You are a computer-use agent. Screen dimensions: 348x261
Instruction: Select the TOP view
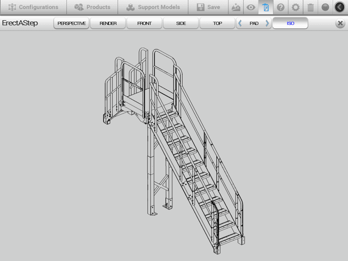click(x=217, y=23)
